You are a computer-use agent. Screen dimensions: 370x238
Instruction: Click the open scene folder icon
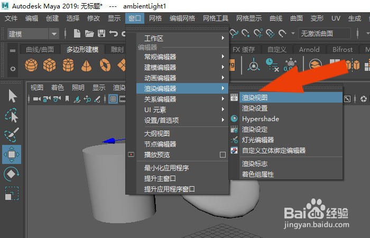[89, 33]
